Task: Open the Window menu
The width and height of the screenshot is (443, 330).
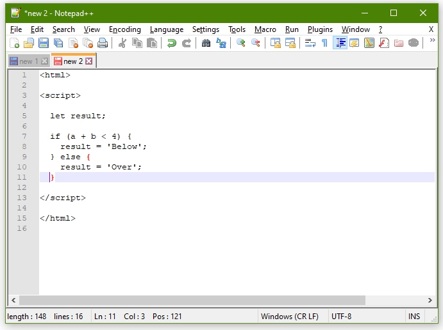Action: [356, 29]
